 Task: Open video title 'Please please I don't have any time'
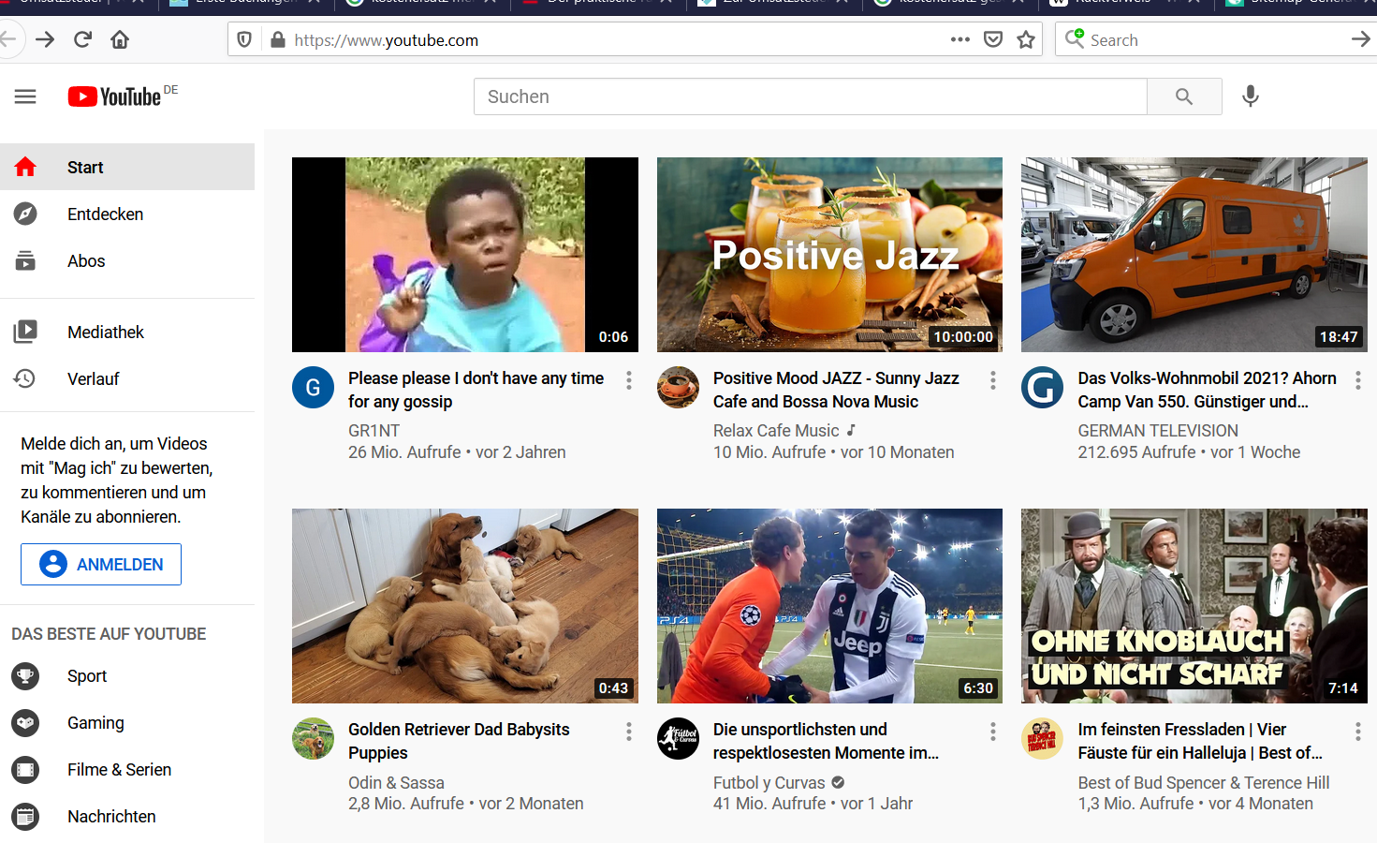point(476,390)
